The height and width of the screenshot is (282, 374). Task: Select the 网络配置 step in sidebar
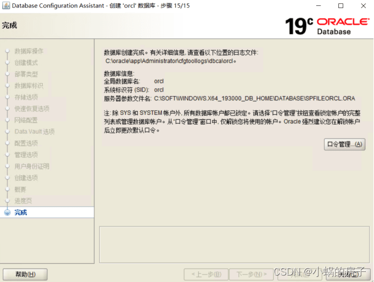26,120
